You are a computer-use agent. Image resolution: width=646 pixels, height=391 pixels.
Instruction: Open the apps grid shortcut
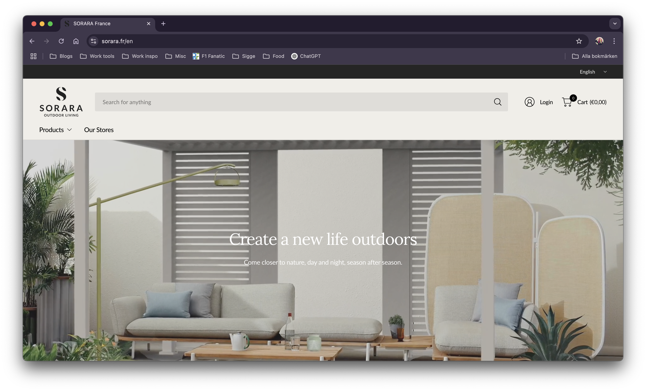coord(33,56)
